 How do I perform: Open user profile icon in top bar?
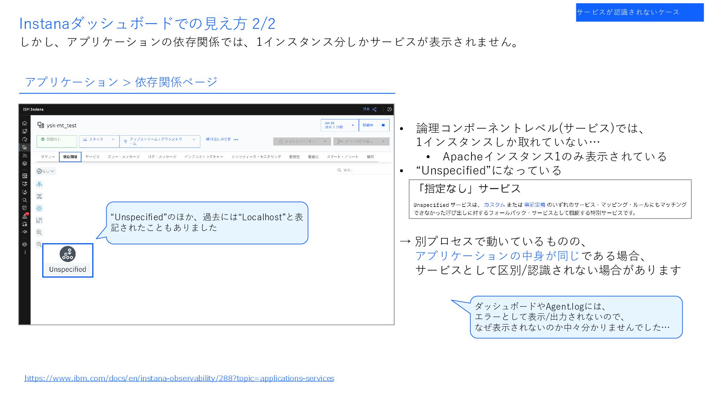389,109
